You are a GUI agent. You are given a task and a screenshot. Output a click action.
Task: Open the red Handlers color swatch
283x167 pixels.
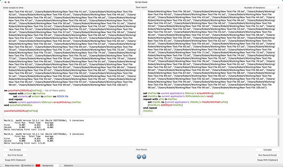(x=38, y=165)
